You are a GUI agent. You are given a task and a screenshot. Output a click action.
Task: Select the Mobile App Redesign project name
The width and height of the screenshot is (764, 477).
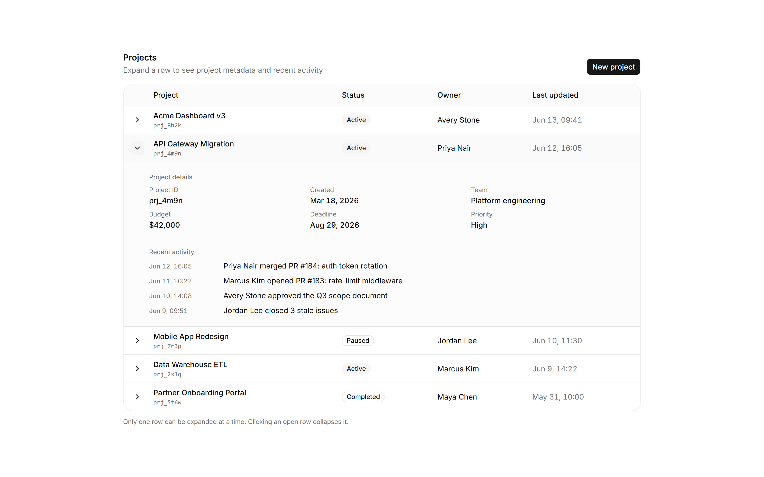[x=191, y=337]
